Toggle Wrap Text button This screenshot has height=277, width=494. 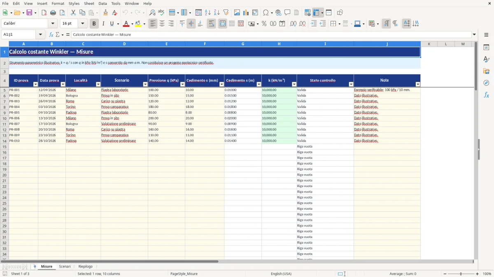tap(211, 24)
